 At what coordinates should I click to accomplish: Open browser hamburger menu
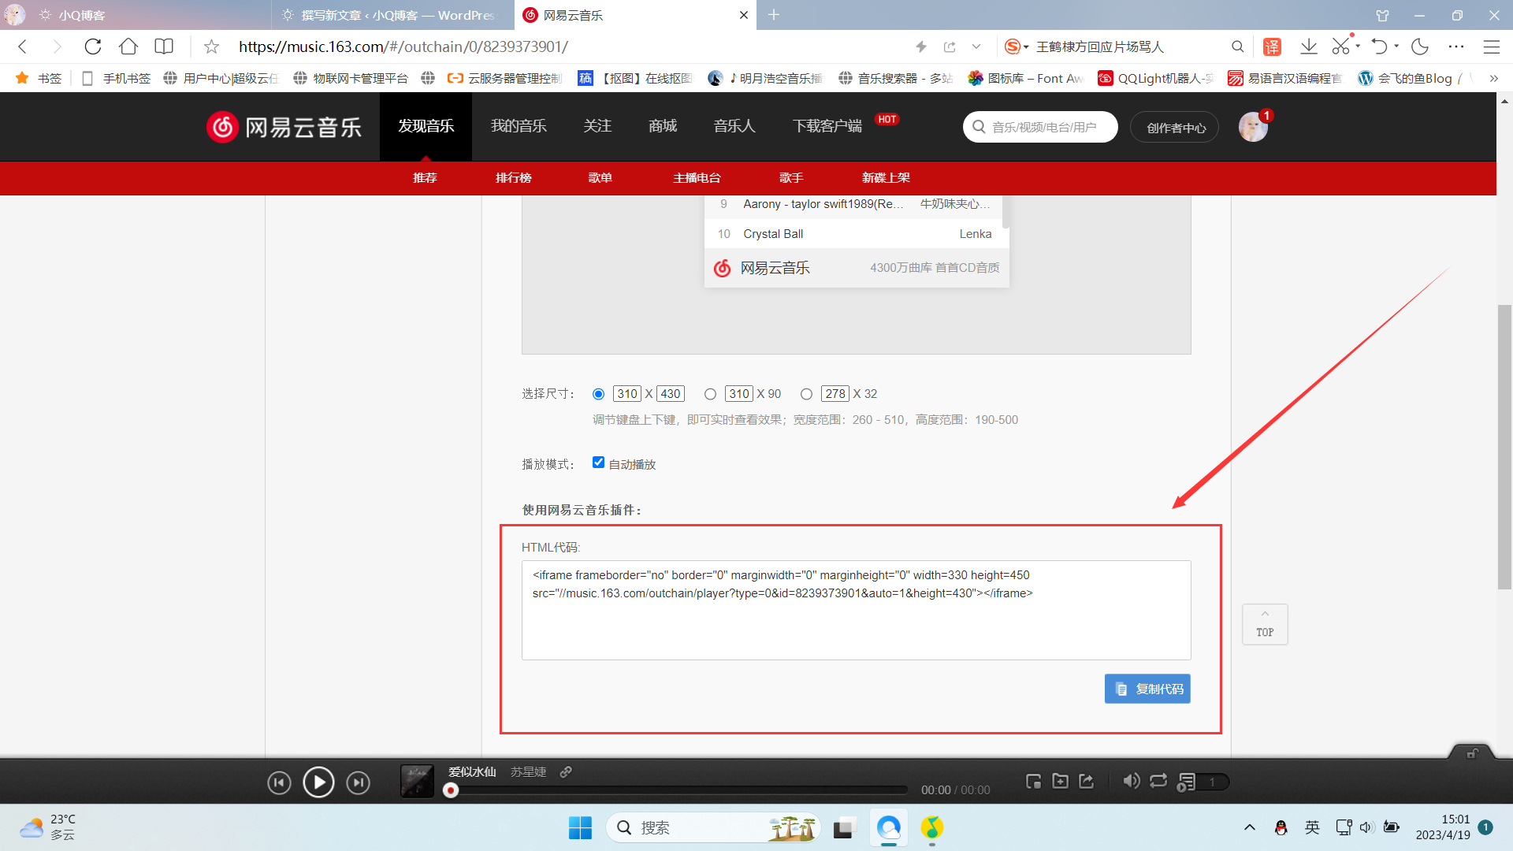pos(1492,46)
